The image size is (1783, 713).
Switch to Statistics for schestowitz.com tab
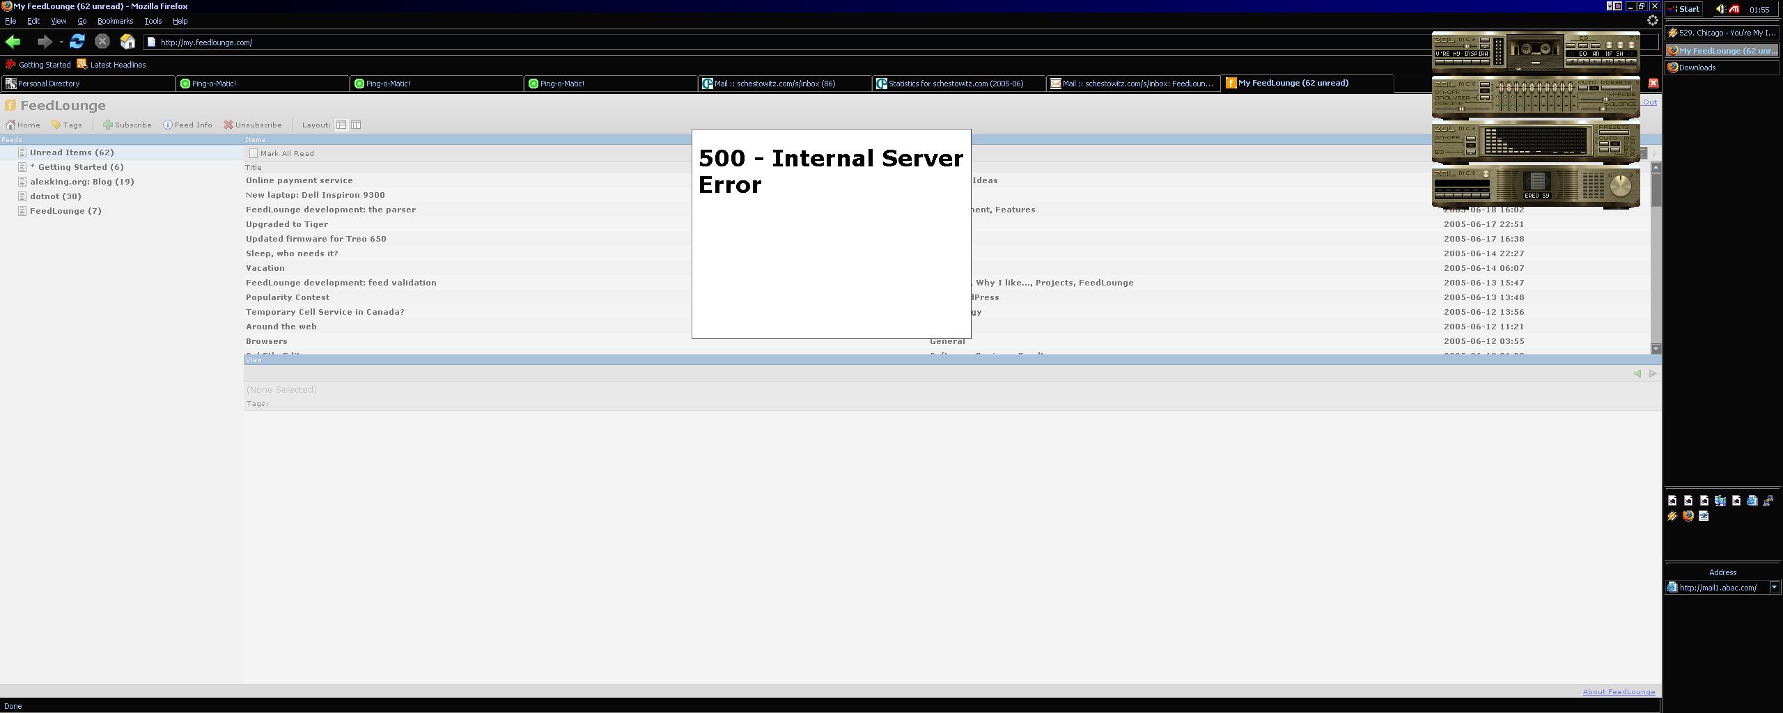point(958,84)
